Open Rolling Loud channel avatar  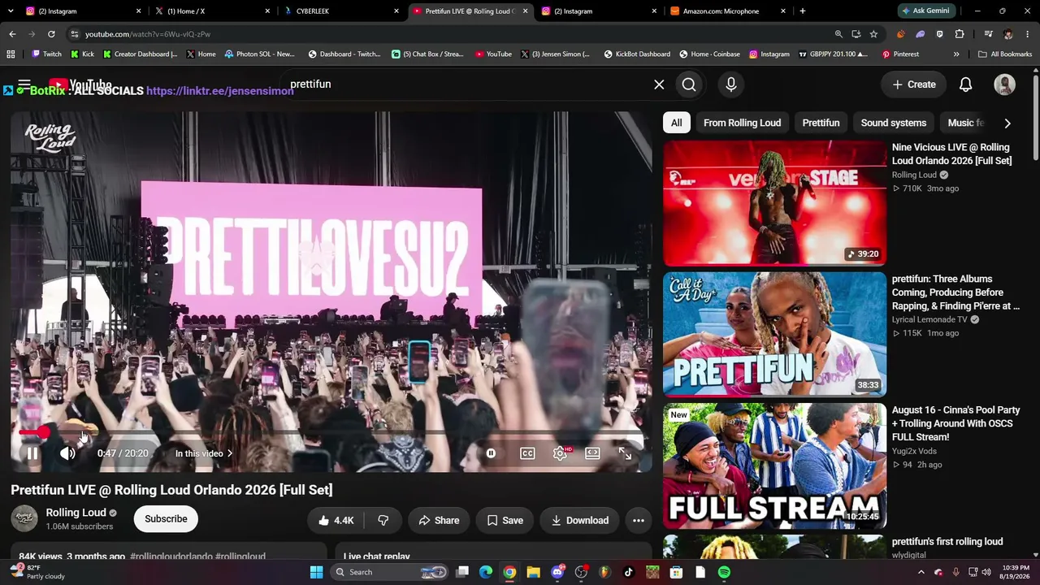point(24,518)
